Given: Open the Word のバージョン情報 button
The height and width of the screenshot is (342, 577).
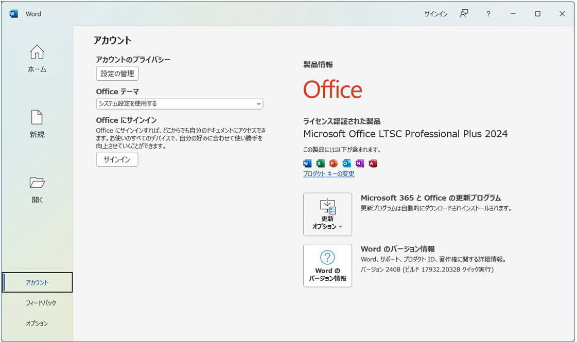Looking at the screenshot, I should coord(327,265).
